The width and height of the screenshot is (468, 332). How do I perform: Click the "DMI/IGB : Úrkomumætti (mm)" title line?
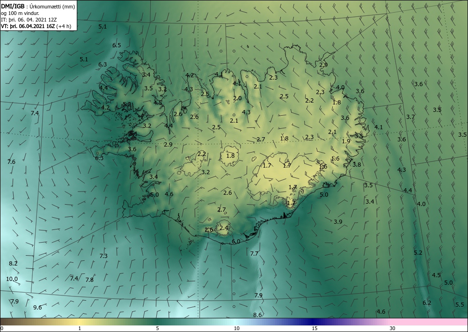(38, 6)
